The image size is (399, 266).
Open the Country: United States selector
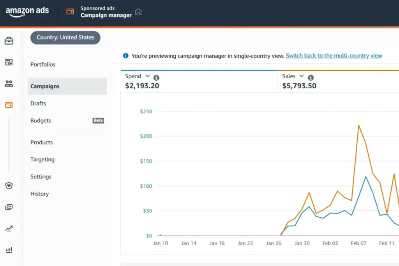[65, 38]
